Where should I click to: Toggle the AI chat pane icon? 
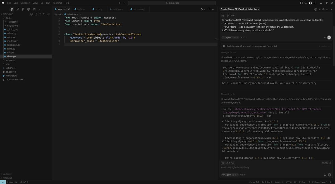click(x=310, y=3)
